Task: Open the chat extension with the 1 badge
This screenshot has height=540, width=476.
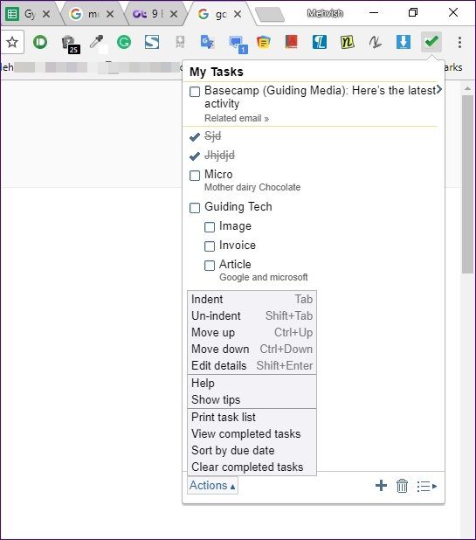Action: click(238, 45)
